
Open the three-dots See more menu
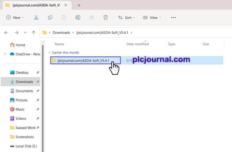point(173,17)
